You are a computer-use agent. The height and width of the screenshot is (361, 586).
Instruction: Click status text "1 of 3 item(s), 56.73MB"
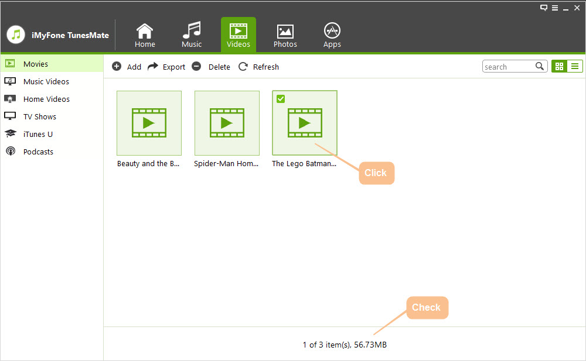point(345,345)
